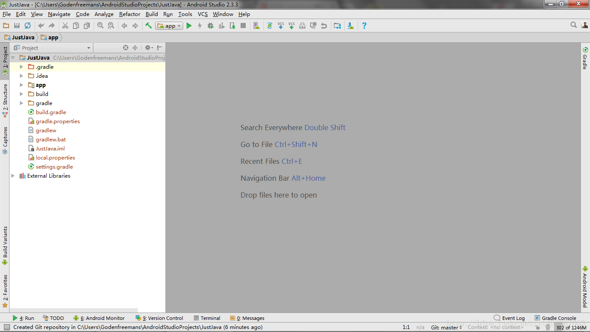Click the Search Everywhere magnifier icon
The height and width of the screenshot is (332, 590).
coord(574,26)
